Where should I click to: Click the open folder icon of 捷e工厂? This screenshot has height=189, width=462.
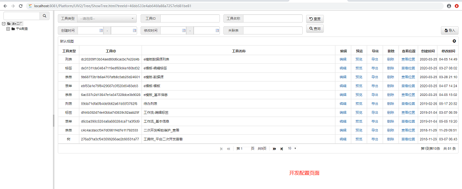[x=9, y=24]
